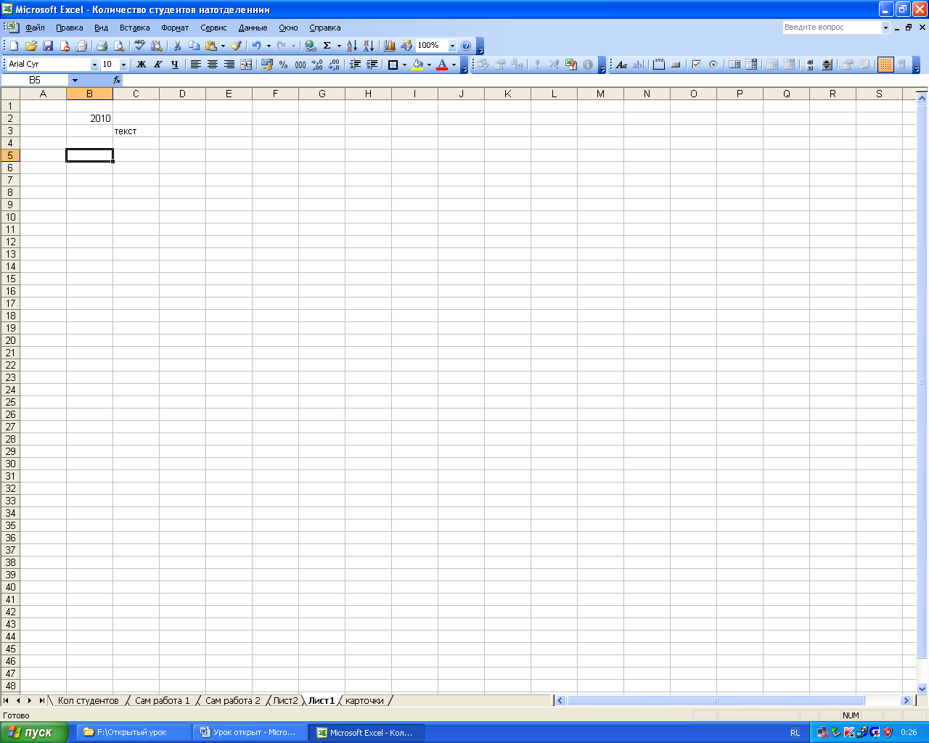Select column D header
929x743 pixels.
coord(182,94)
